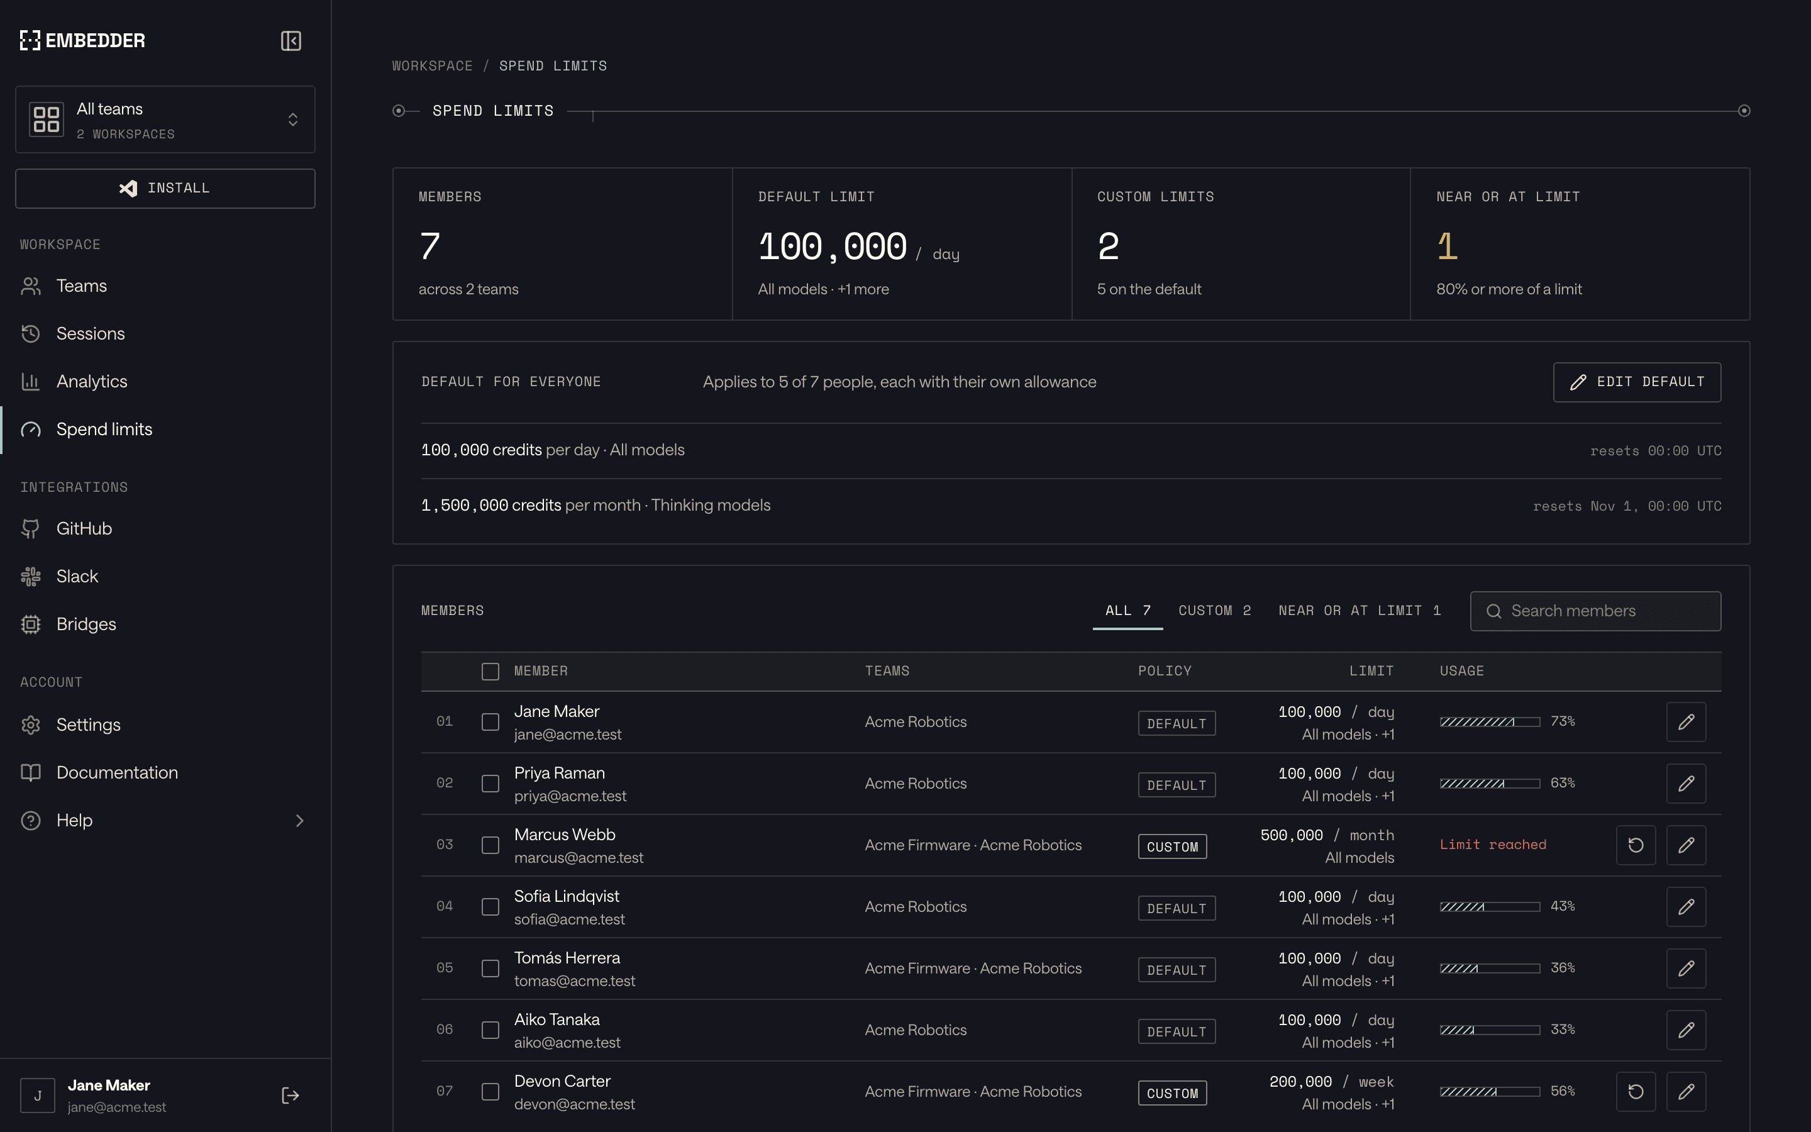
Task: Open Slack integration
Action: 165,577
